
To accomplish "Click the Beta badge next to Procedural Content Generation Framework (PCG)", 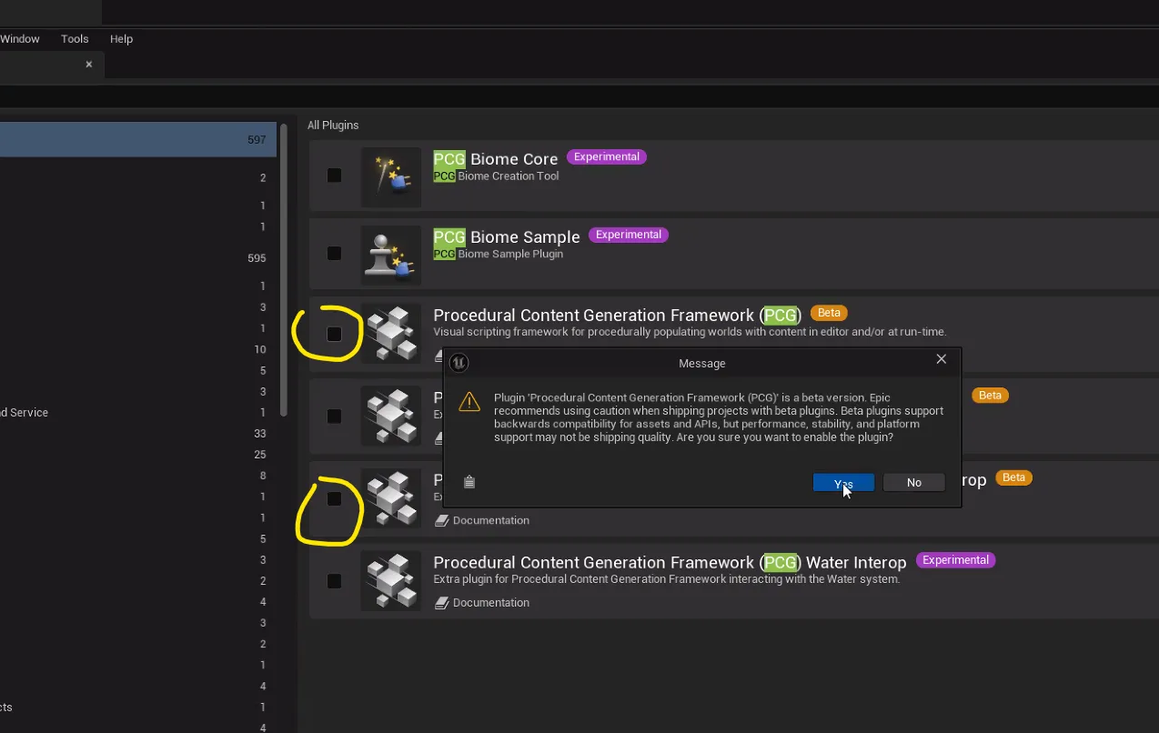I will click(x=829, y=313).
